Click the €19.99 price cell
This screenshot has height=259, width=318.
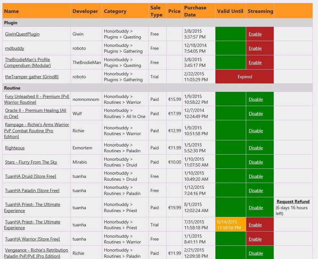175,208
